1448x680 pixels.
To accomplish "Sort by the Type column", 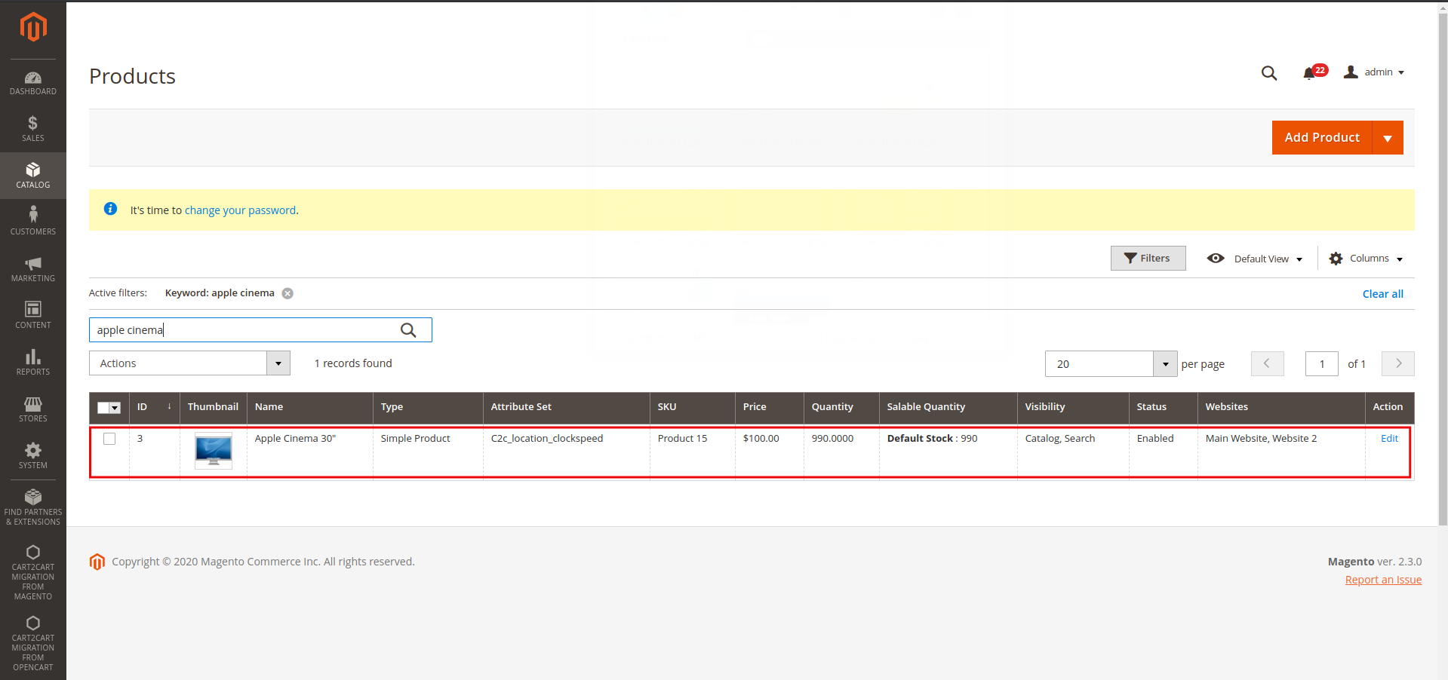I will point(427,407).
